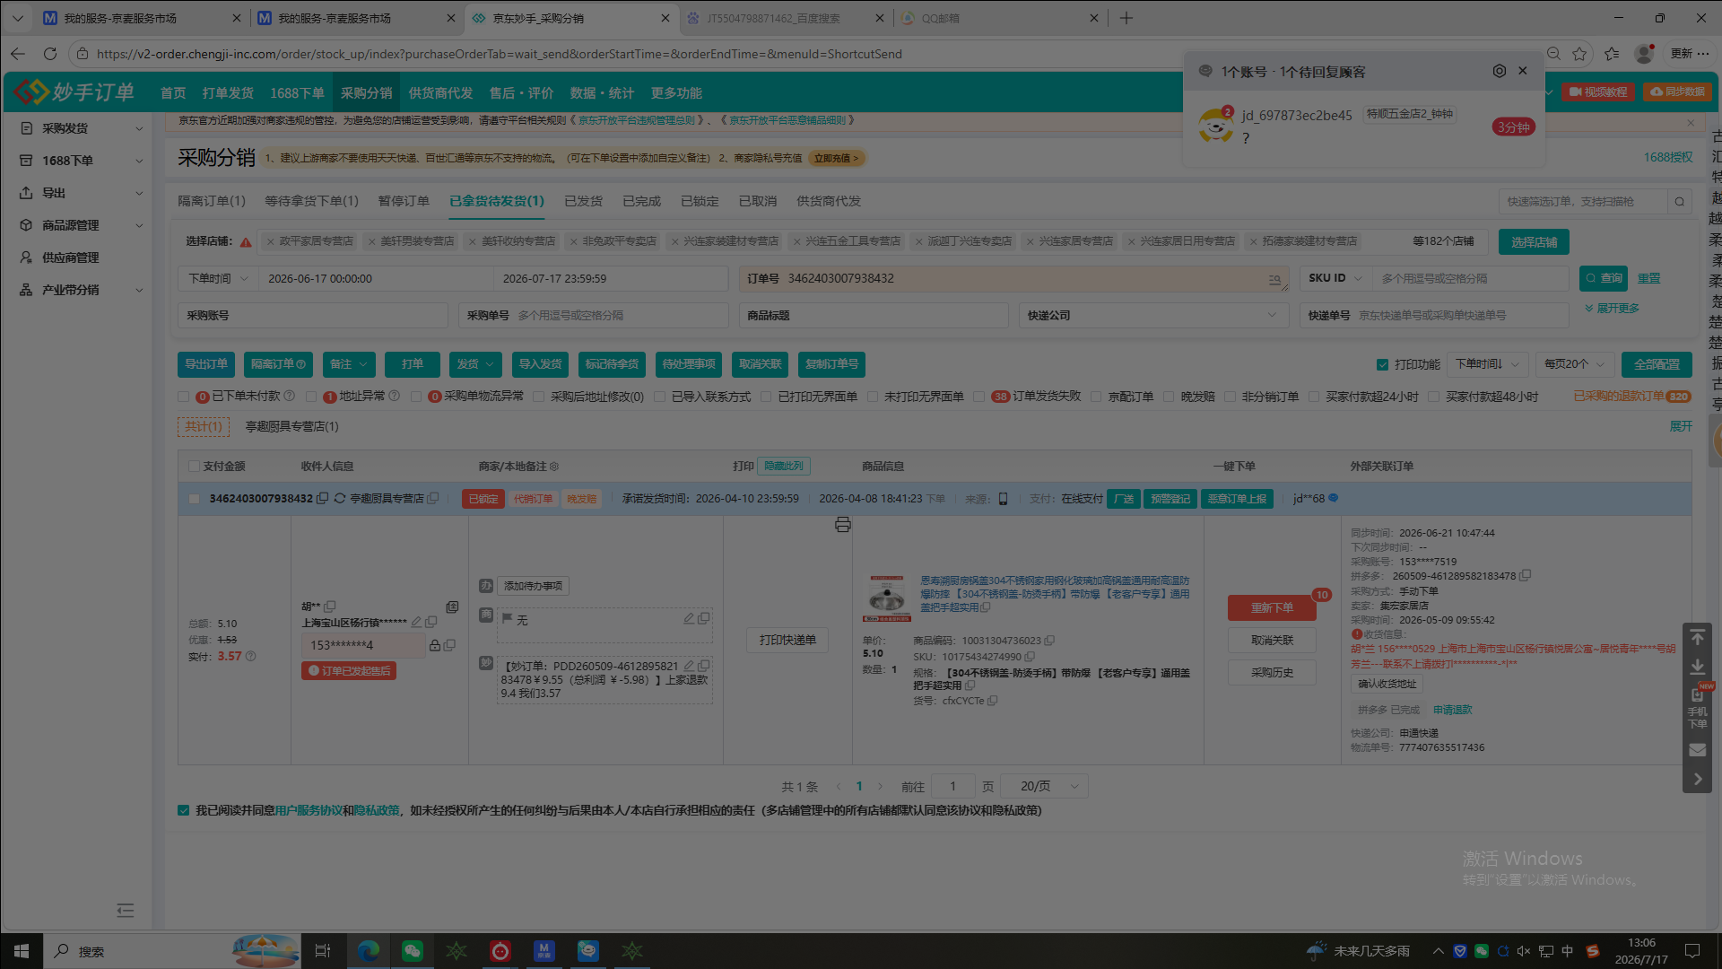Open 手机下单 in the floating sidebar
1722x969 pixels.
(x=1697, y=708)
